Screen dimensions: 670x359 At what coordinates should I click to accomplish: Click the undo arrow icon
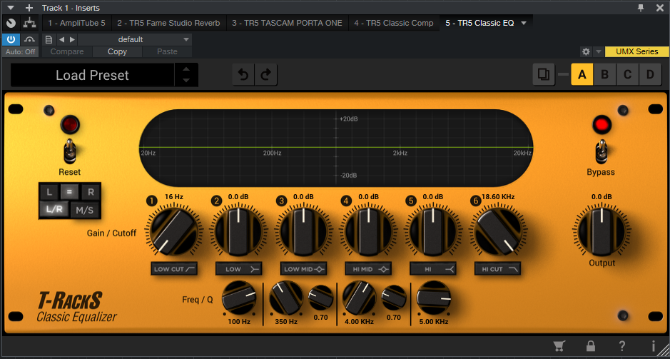coord(243,75)
